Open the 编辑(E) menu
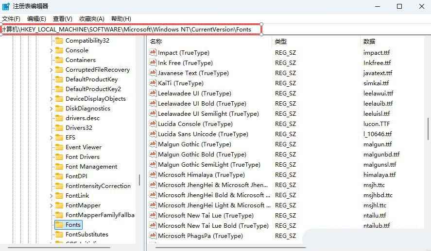Viewport: 431px width, 251px height. tap(36, 18)
